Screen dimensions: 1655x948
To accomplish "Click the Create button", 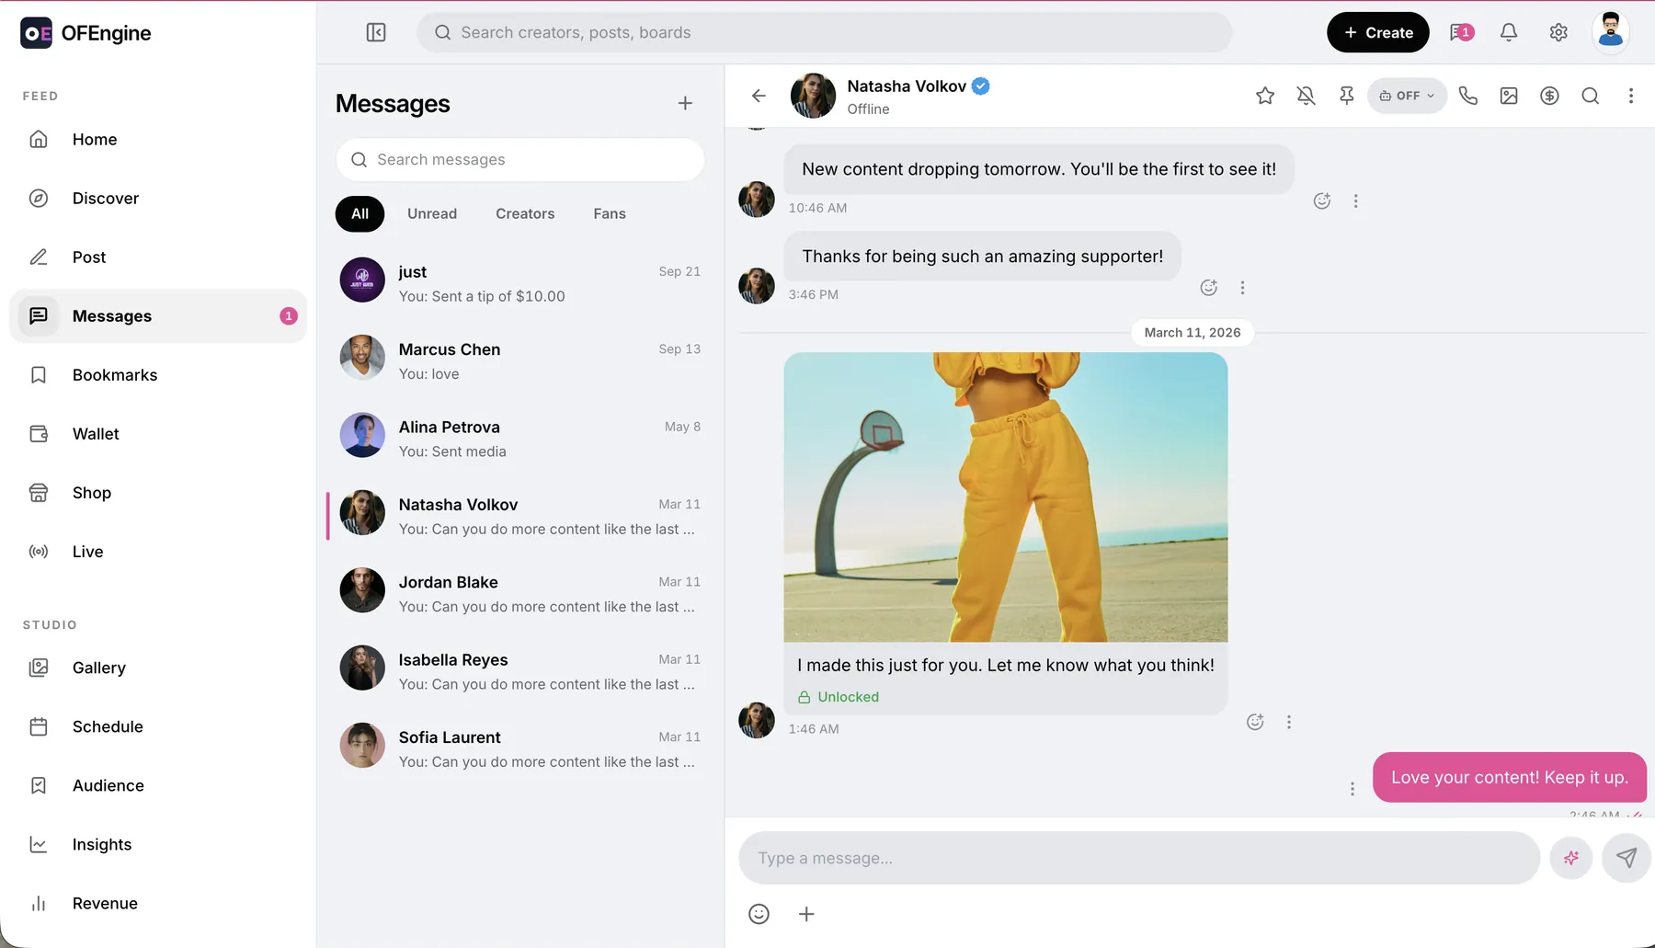I will (1378, 32).
